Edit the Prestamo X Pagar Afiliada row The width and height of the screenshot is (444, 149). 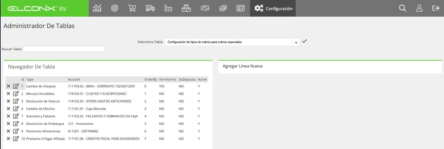tap(16, 139)
